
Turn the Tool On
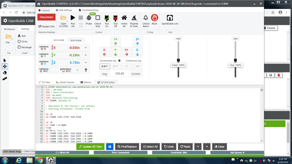point(107,18)
